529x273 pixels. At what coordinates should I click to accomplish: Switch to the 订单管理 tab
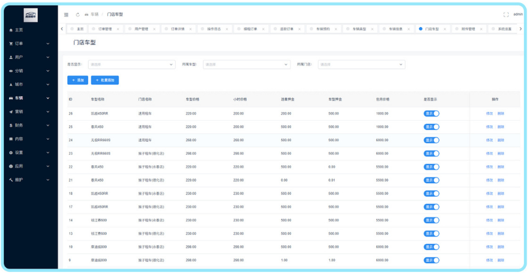(105, 29)
